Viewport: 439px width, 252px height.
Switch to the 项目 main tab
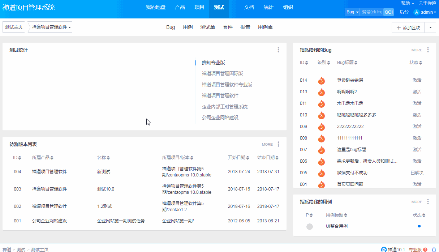[x=199, y=7]
